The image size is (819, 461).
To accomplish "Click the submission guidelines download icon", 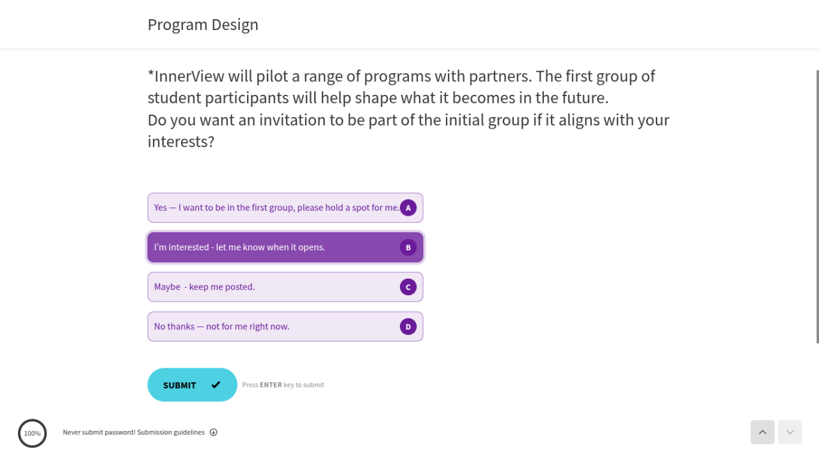I will 214,432.
